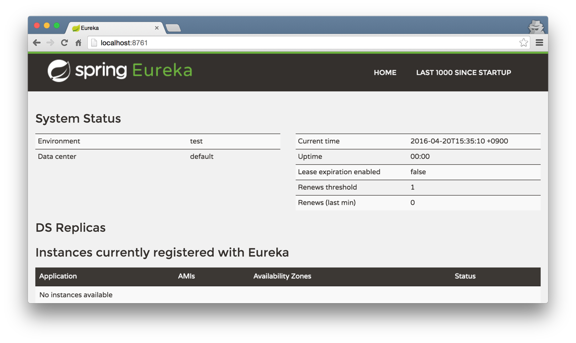Screen dimensions: 576x343
Task: Click the browser forward arrow
Action: (x=50, y=43)
